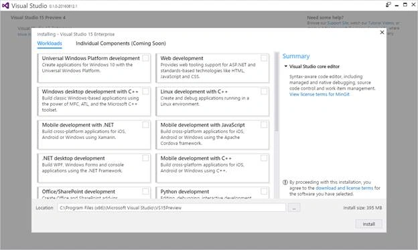The height and width of the screenshot is (250, 418).
Task: Click the Location path input field
Action: pos(171,208)
